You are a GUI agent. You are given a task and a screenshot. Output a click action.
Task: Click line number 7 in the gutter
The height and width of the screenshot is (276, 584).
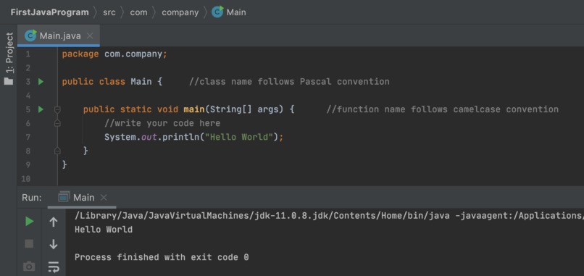pyautogui.click(x=28, y=137)
